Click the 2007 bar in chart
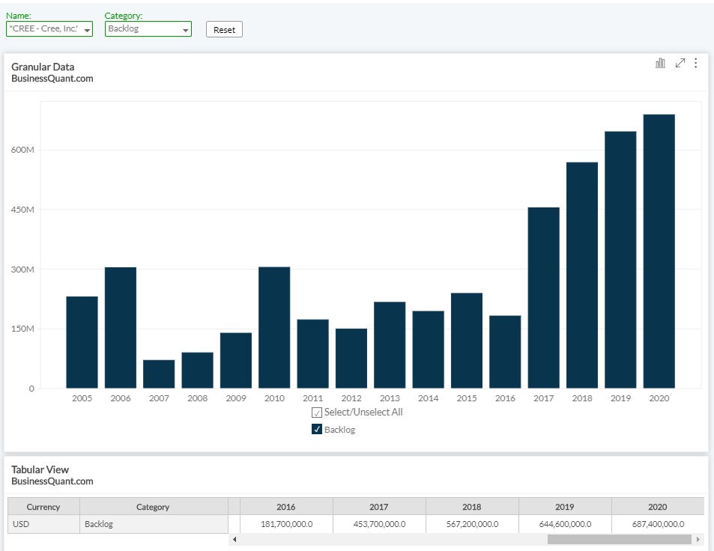714x551 pixels. (159, 374)
